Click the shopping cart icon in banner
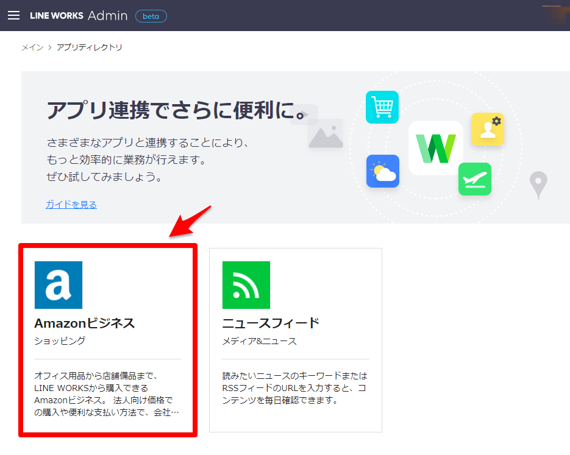The image size is (570, 455). (x=382, y=107)
